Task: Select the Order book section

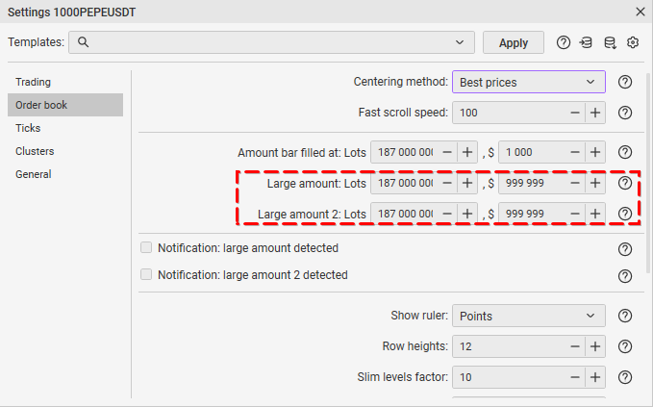Action: [x=65, y=105]
